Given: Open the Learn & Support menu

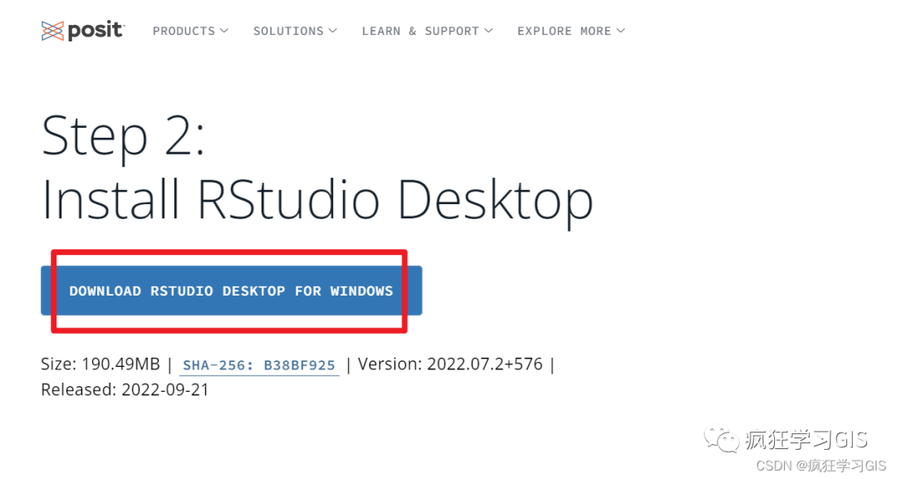Looking at the screenshot, I should coord(428,31).
